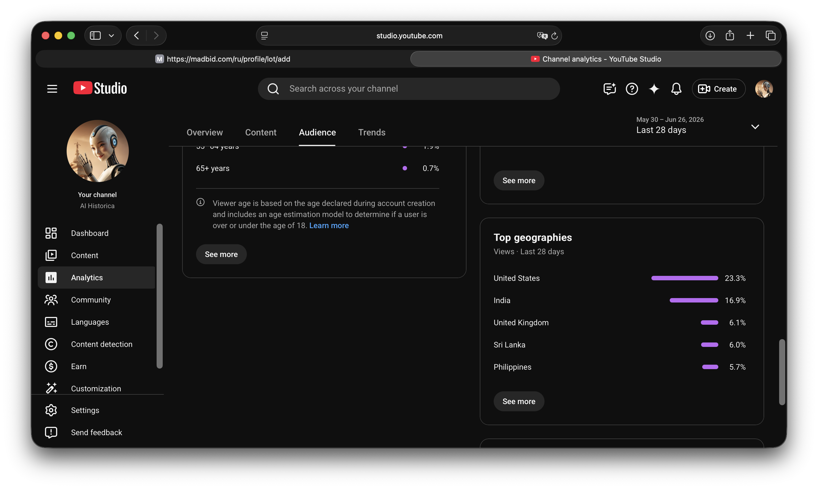Viewport: 818px width, 489px height.
Task: Open Customization in the sidebar
Action: click(x=96, y=388)
